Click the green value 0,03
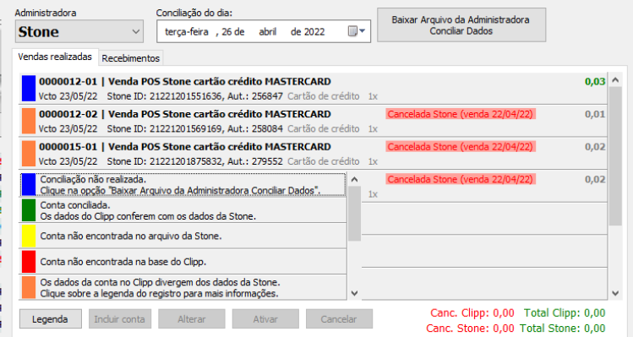The width and height of the screenshot is (633, 337). [595, 82]
